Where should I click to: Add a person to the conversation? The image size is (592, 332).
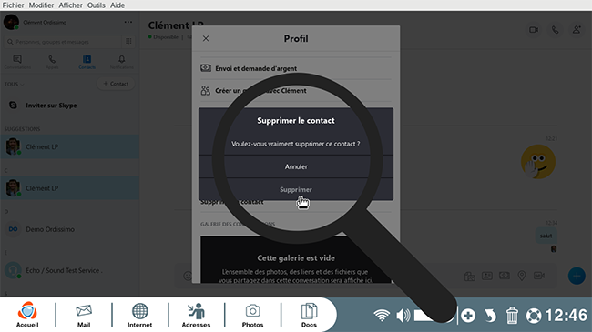(577, 30)
